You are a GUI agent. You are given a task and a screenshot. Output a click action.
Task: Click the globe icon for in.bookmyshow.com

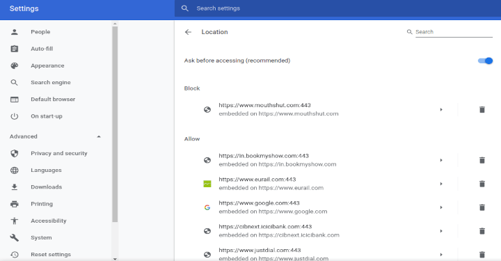(207, 160)
